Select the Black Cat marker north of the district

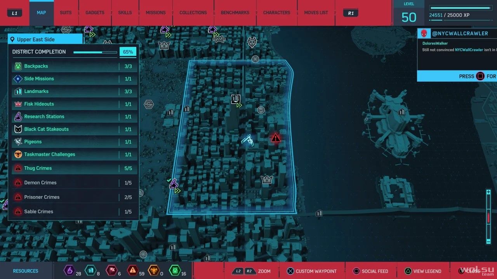tap(252, 41)
